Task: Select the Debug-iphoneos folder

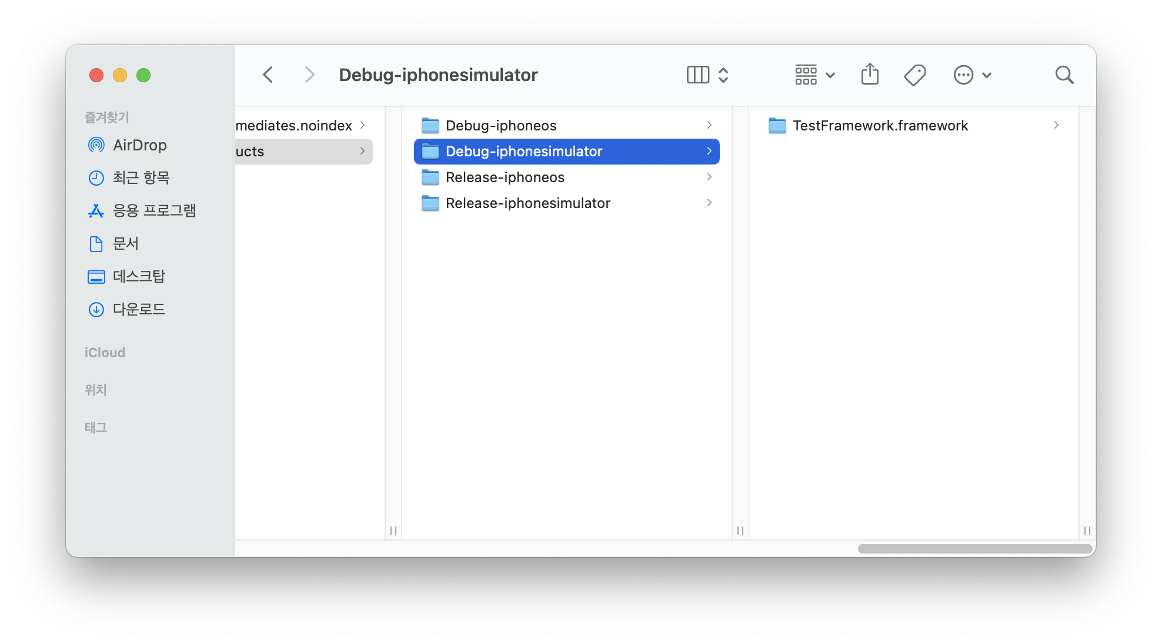Action: 501,126
